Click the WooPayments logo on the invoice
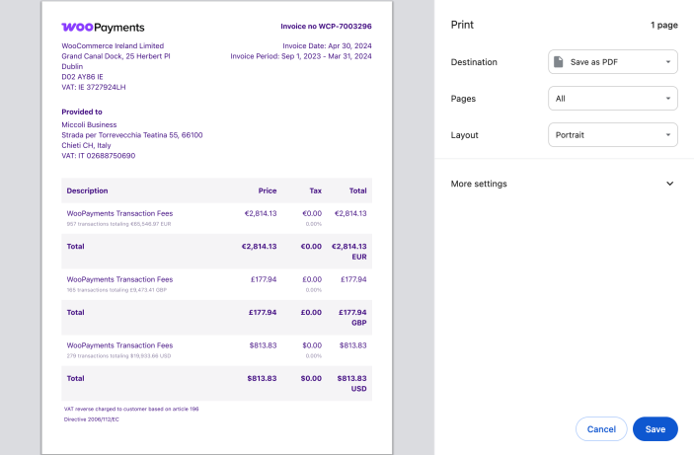The height and width of the screenshot is (455, 694). [x=103, y=28]
